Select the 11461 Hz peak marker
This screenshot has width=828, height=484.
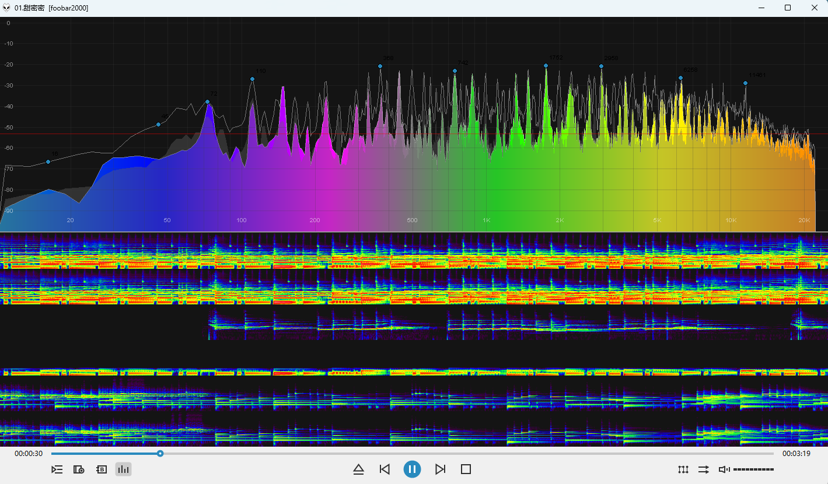tap(745, 83)
